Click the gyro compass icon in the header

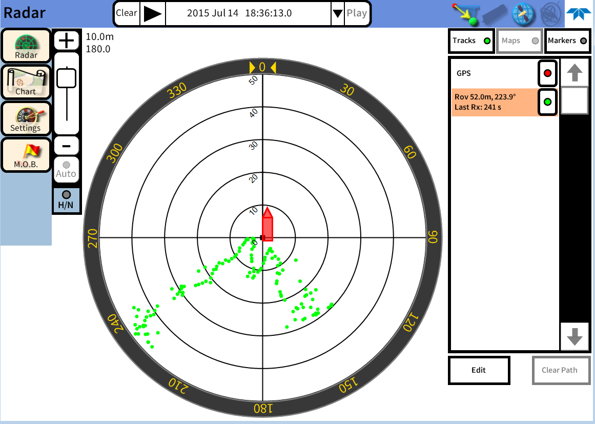[549, 13]
